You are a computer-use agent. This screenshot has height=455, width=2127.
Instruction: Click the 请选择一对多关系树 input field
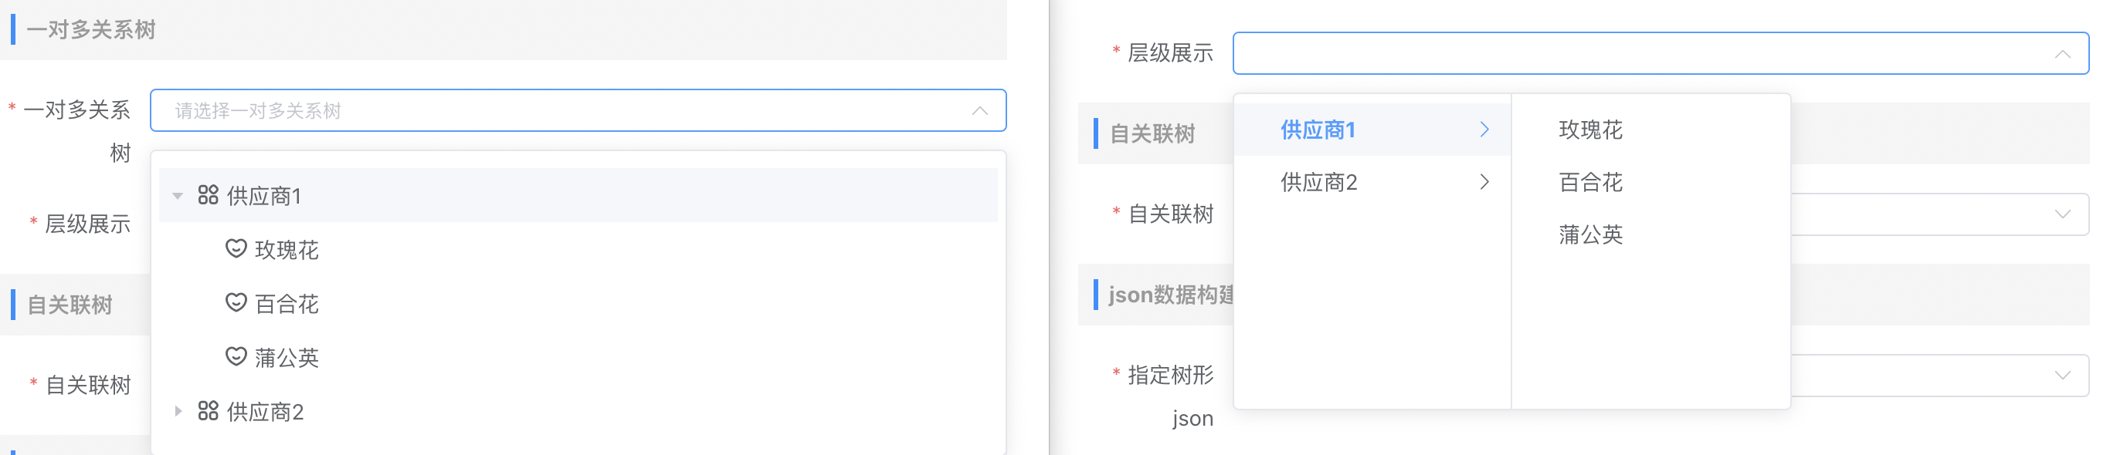pyautogui.click(x=561, y=110)
